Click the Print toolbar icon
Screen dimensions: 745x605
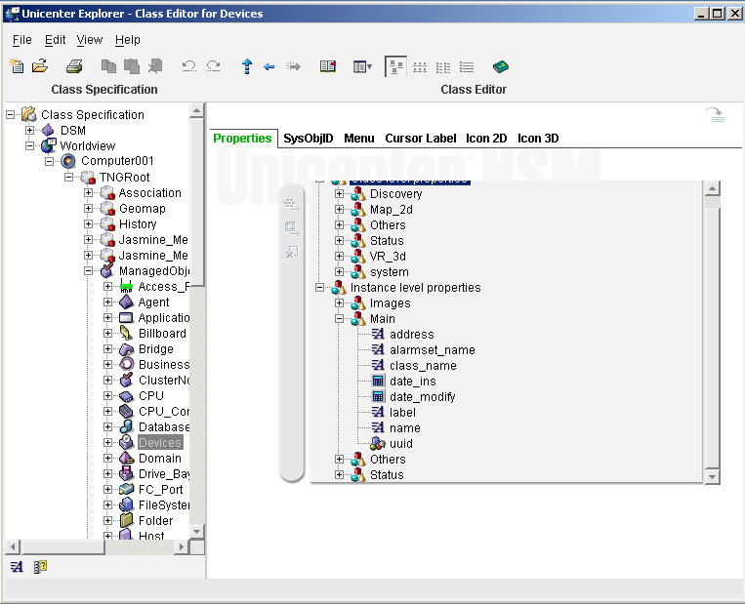(x=74, y=66)
